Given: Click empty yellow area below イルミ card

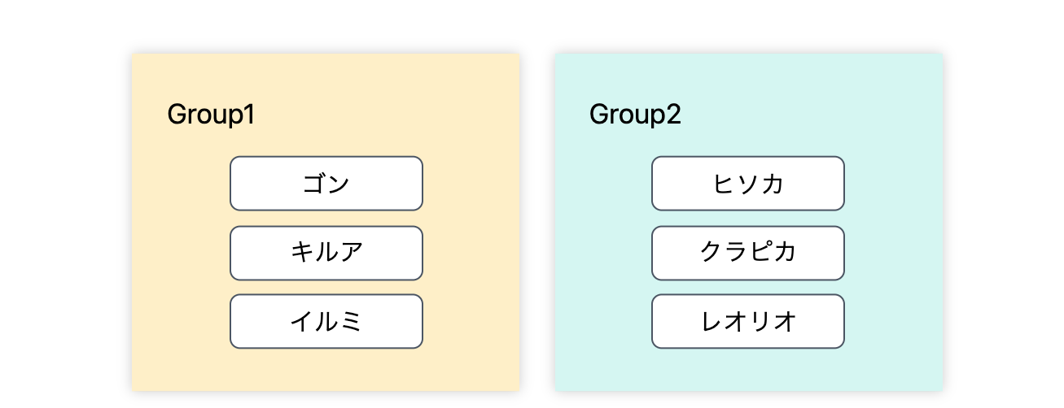Looking at the screenshot, I should tap(326, 370).
